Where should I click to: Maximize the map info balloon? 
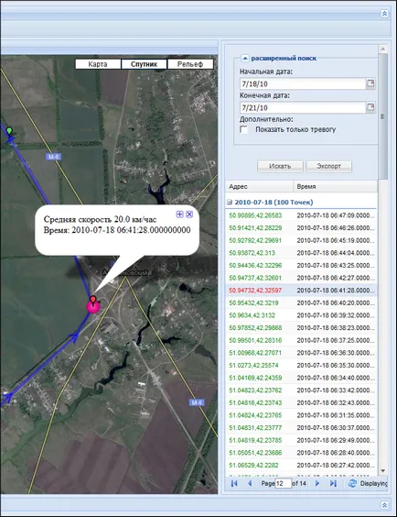point(179,214)
